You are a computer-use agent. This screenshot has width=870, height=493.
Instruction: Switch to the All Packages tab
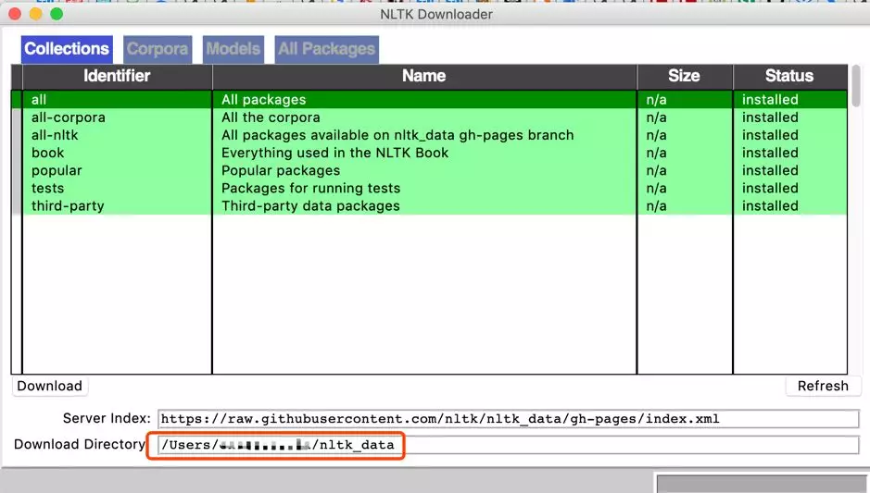point(327,49)
